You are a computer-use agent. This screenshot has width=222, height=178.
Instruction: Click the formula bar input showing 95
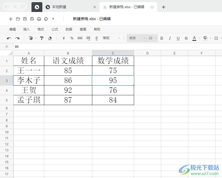[x=118, y=47]
